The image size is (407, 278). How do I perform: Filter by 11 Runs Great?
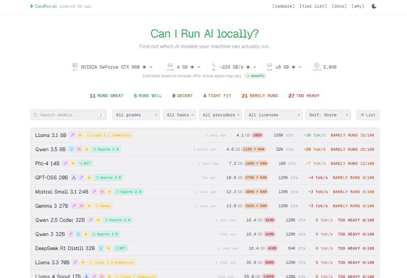tap(106, 96)
